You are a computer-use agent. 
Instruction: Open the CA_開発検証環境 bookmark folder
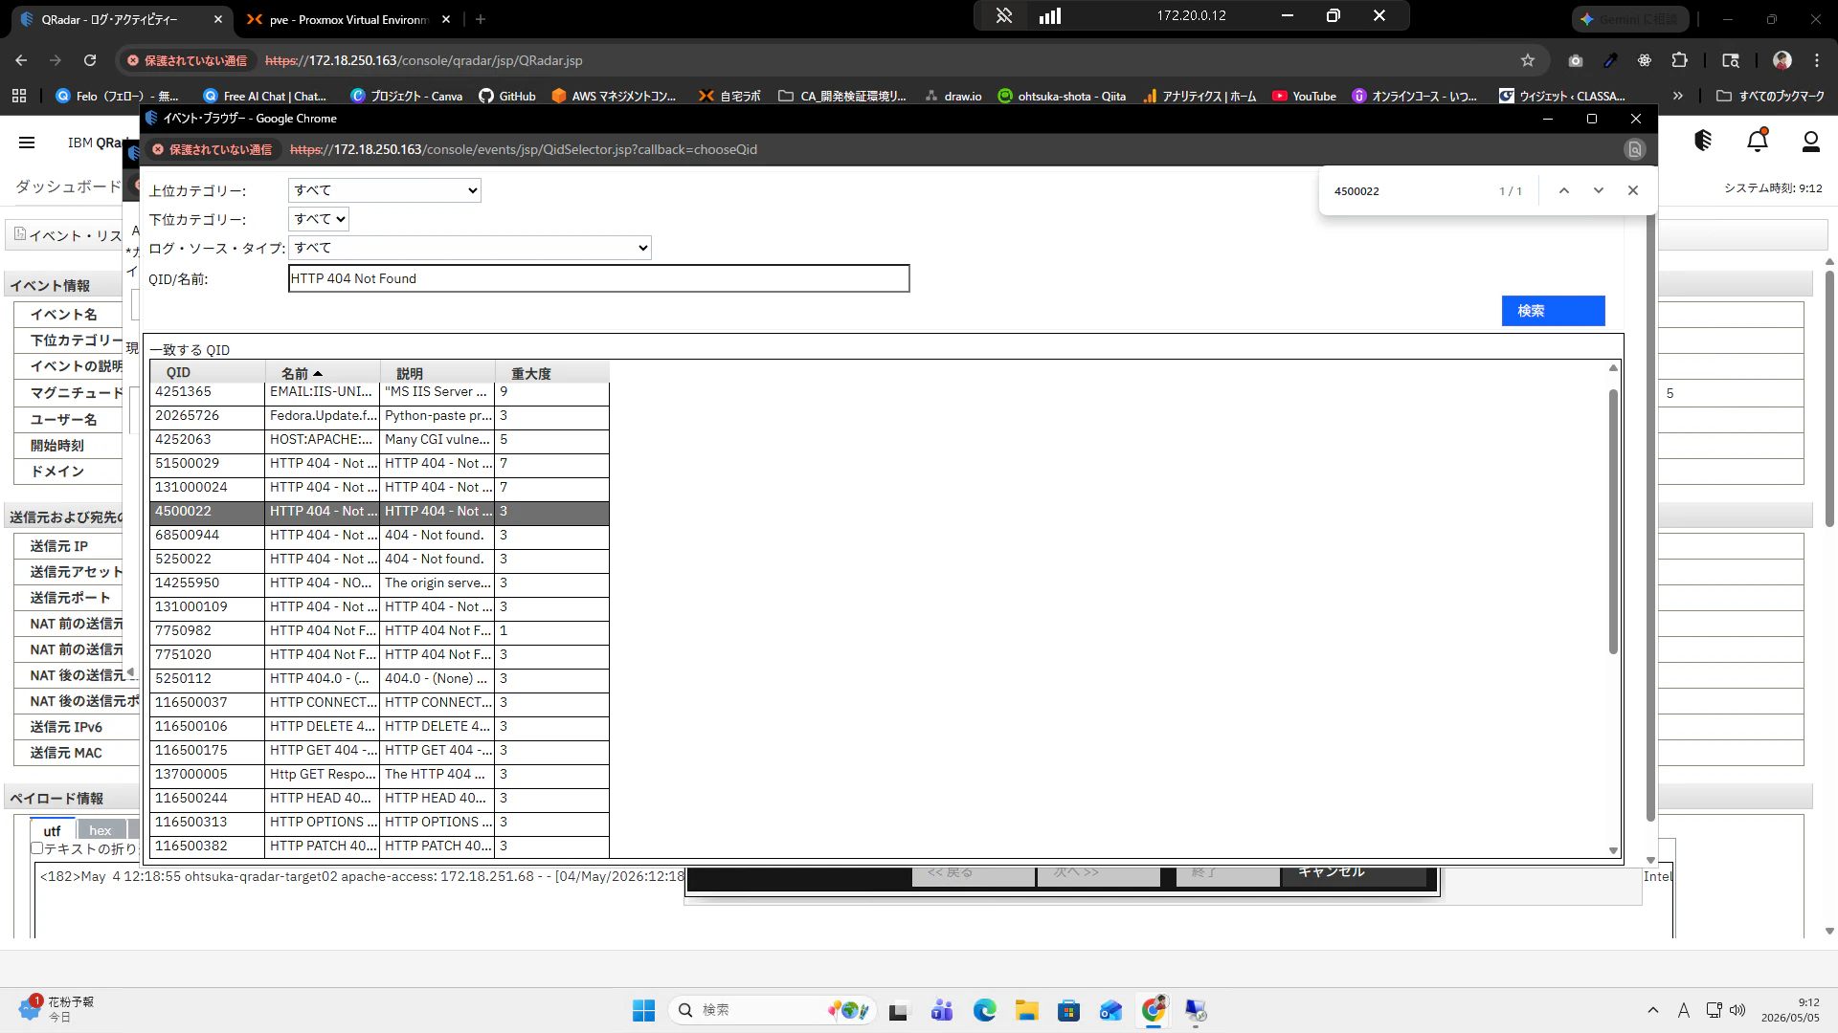click(x=842, y=96)
